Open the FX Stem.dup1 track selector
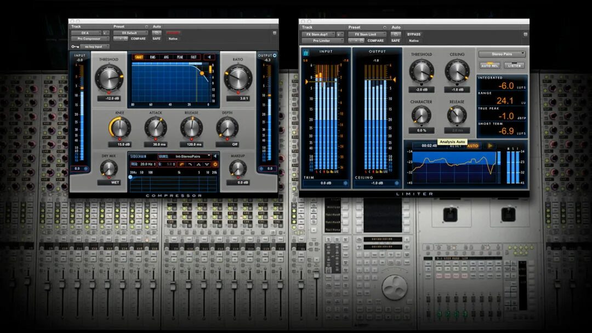 click(318, 35)
